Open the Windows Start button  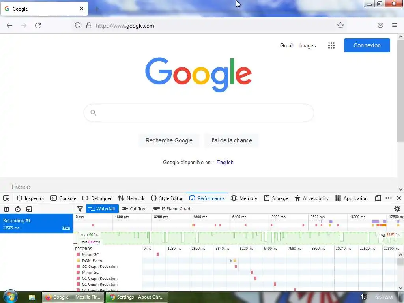click(10, 296)
